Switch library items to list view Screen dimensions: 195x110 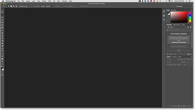191,27
